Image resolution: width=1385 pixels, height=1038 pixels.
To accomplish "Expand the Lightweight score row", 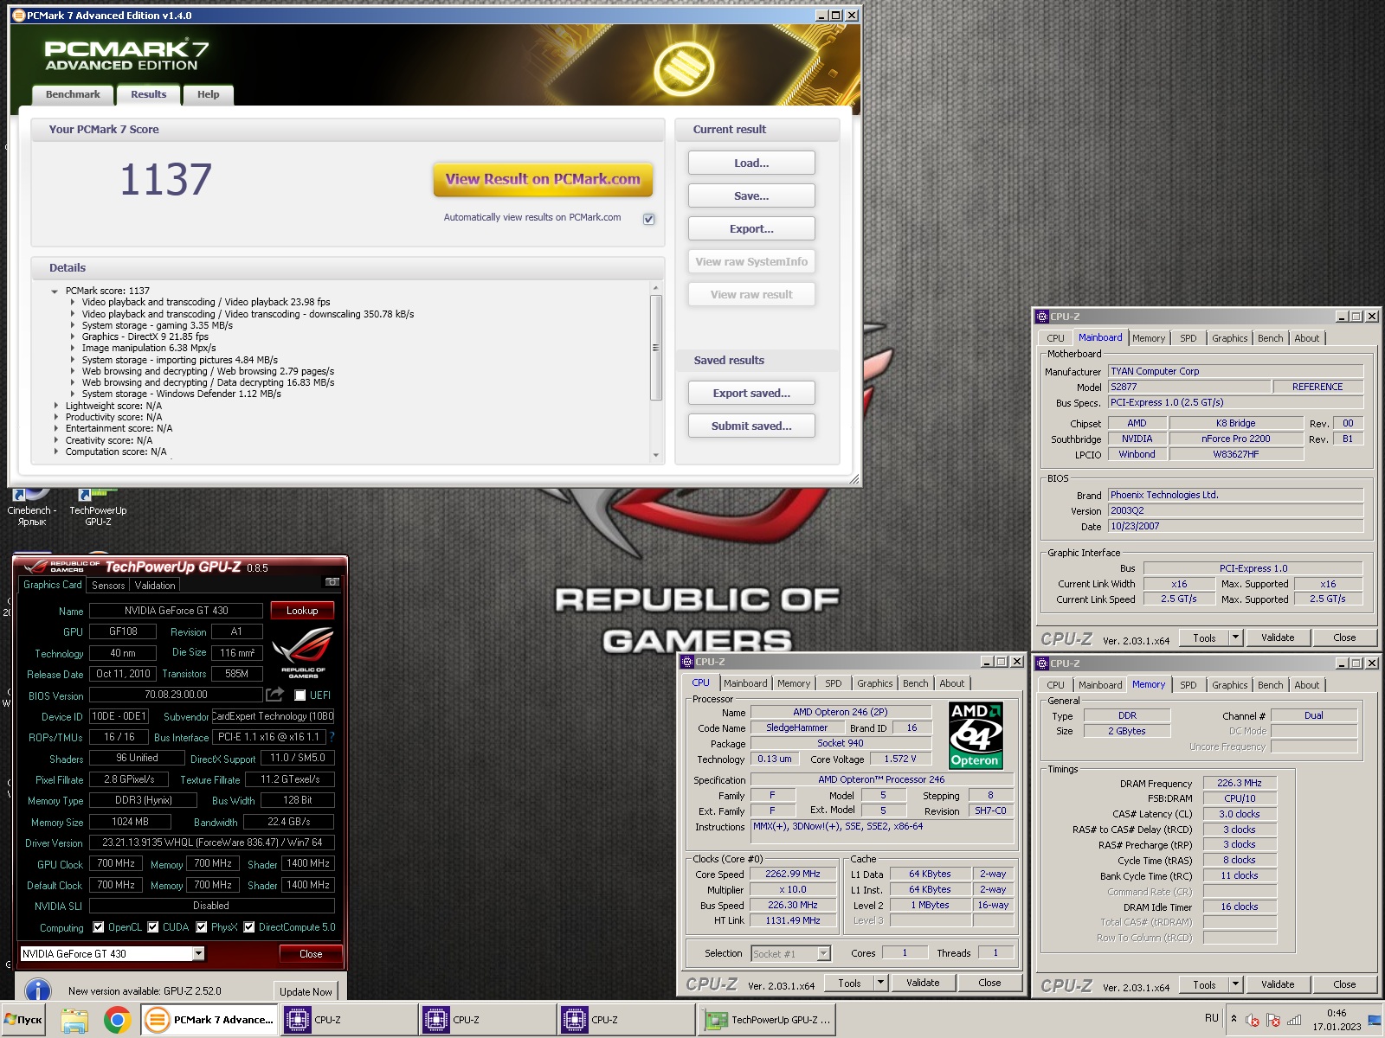I will point(56,406).
